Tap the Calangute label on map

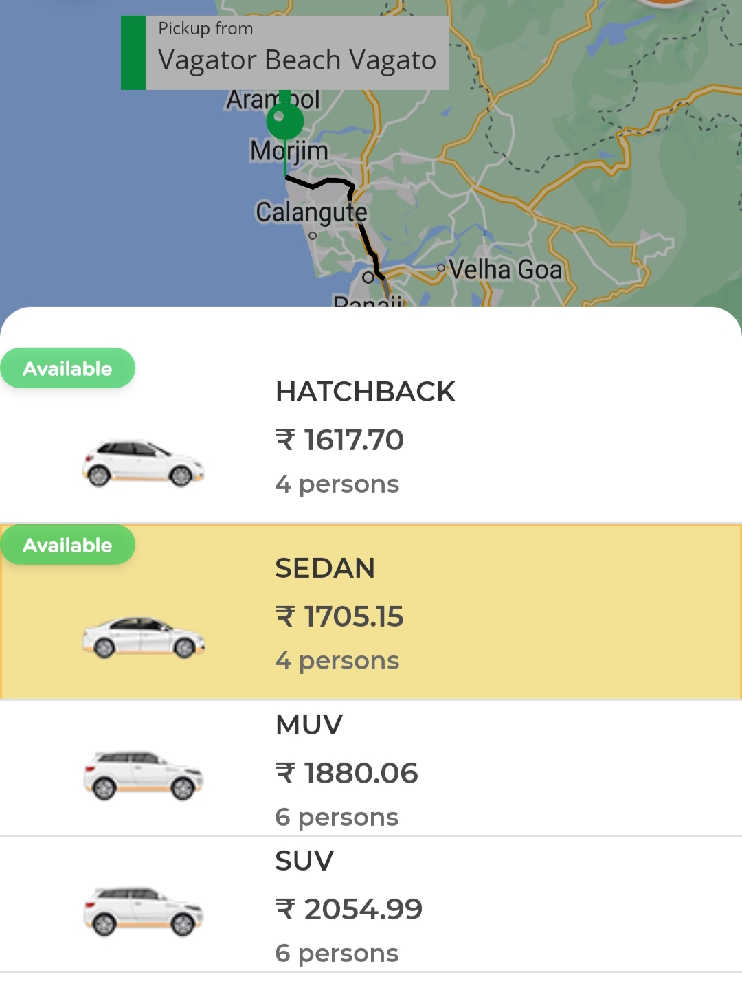point(311,212)
